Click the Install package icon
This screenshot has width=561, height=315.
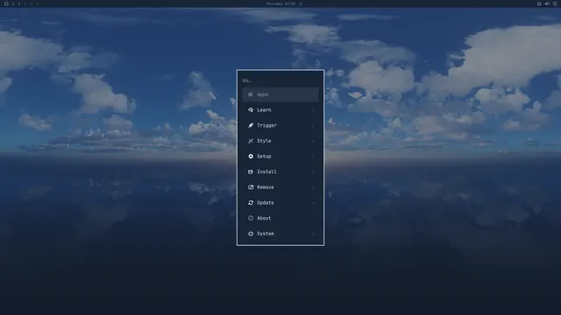tap(251, 171)
